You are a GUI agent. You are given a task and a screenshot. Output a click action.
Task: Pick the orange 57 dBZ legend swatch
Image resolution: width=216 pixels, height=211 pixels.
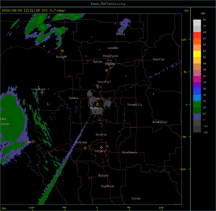click(x=197, y=41)
